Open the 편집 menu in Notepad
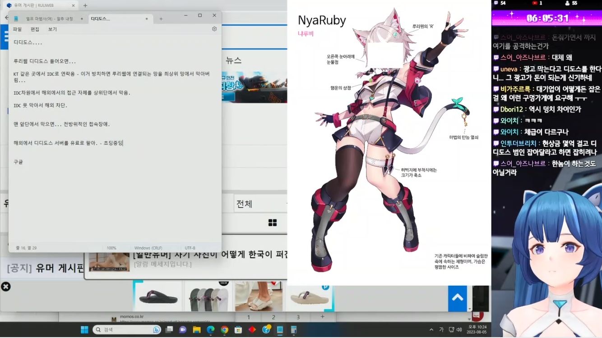602x338 pixels. tap(35, 29)
